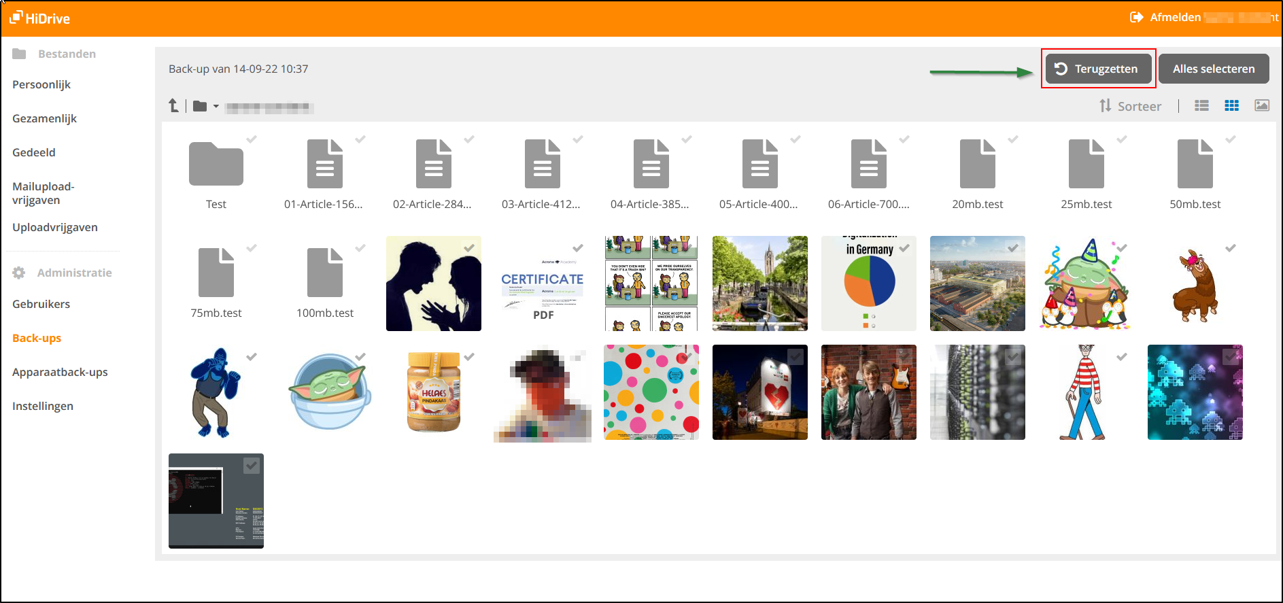Viewport: 1283px width, 603px height.
Task: Go up one folder level arrow
Action: (x=174, y=105)
